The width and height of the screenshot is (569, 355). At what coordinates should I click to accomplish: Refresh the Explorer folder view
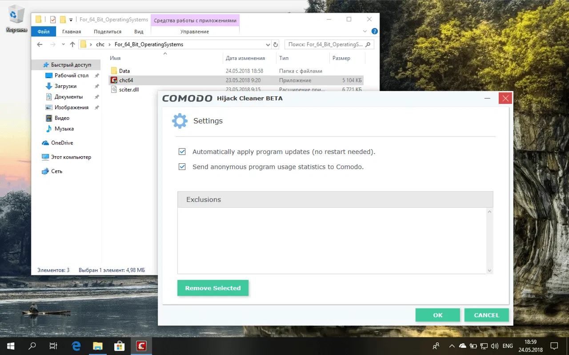click(x=276, y=44)
